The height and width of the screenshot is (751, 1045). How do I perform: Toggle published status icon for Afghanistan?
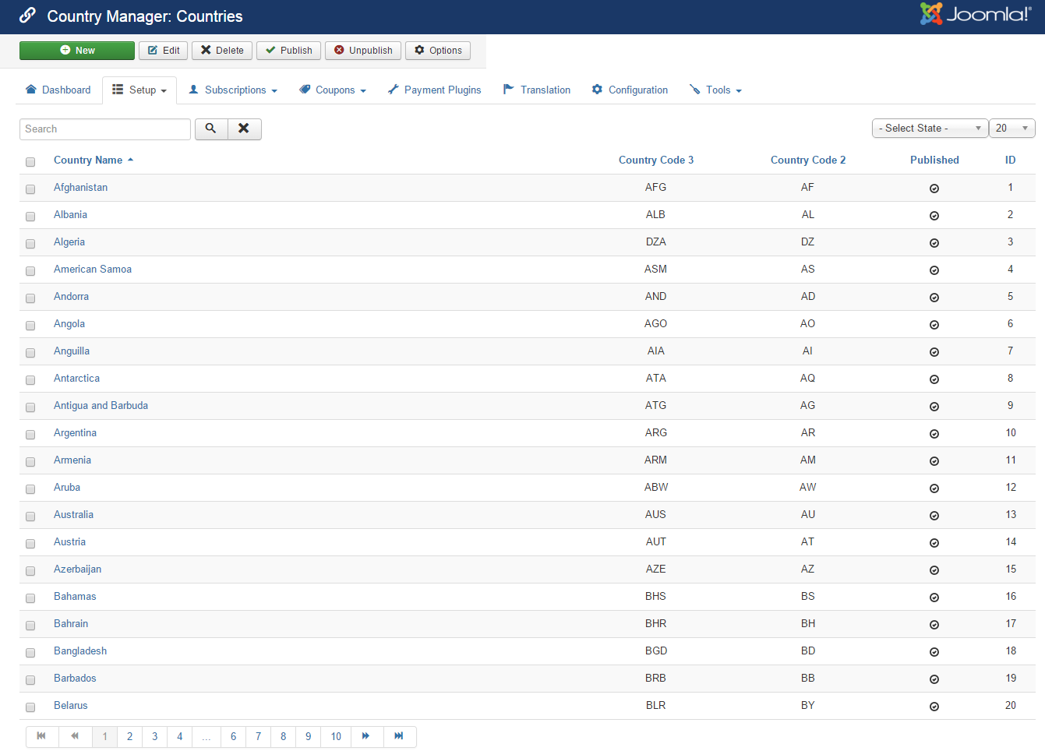(934, 189)
